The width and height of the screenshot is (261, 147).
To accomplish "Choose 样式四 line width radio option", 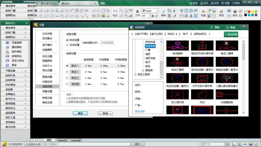I will tap(67, 84).
